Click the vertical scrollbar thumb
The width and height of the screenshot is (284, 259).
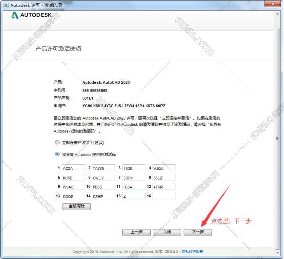click(x=278, y=138)
